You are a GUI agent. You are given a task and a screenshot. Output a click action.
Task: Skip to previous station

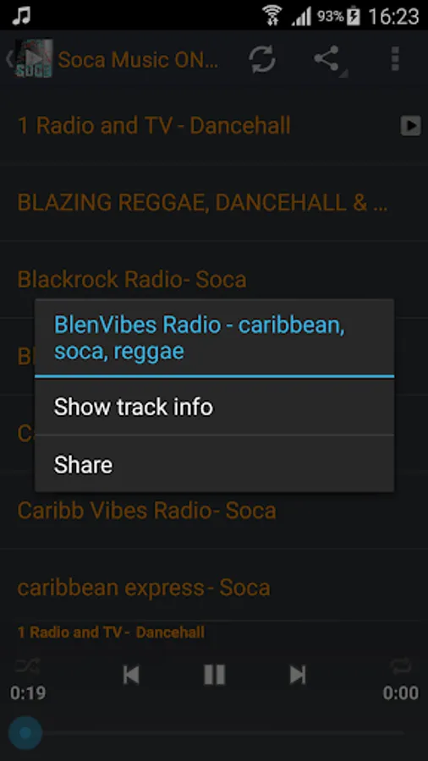pos(131,675)
